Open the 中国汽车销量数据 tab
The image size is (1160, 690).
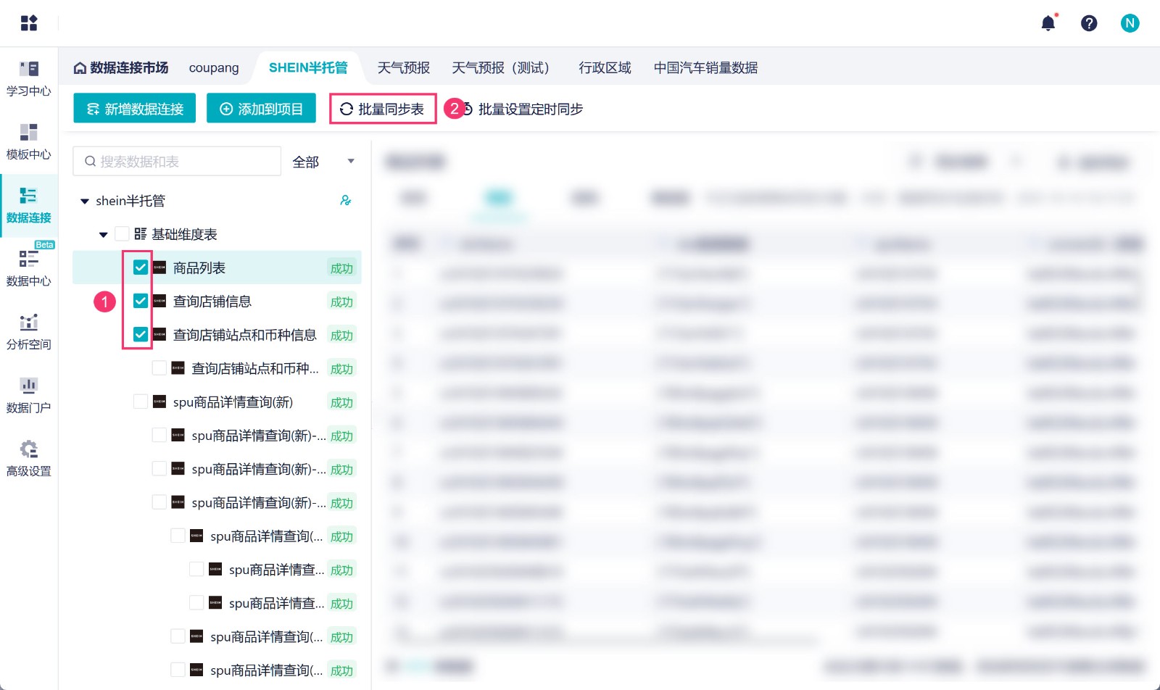coord(705,67)
